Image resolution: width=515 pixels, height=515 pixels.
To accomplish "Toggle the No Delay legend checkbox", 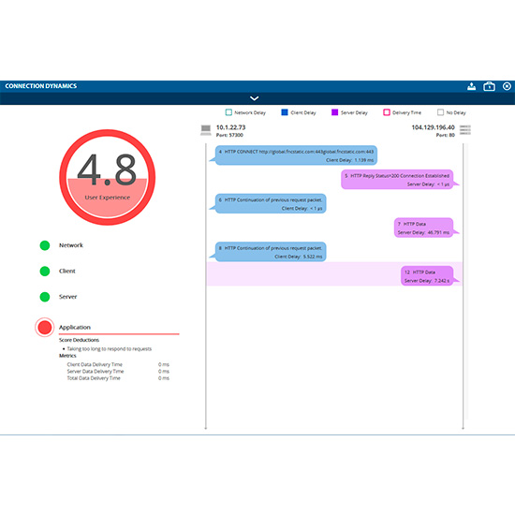I will coord(440,112).
